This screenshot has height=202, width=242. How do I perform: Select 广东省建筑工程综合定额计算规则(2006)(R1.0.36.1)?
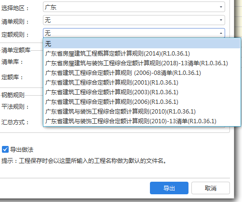tap(142, 102)
